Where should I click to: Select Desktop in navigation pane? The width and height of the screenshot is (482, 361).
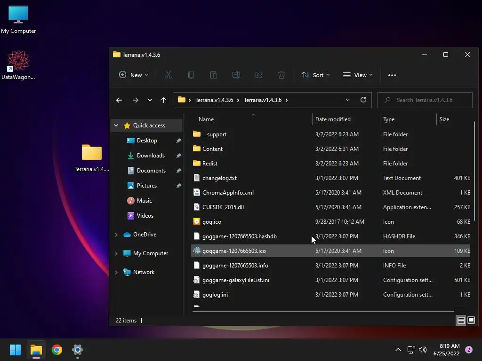tap(146, 141)
